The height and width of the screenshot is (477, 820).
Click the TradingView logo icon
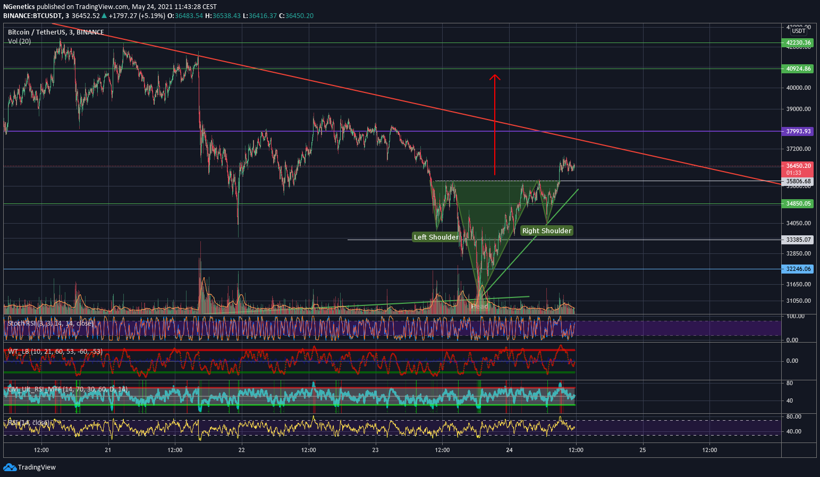pos(10,467)
